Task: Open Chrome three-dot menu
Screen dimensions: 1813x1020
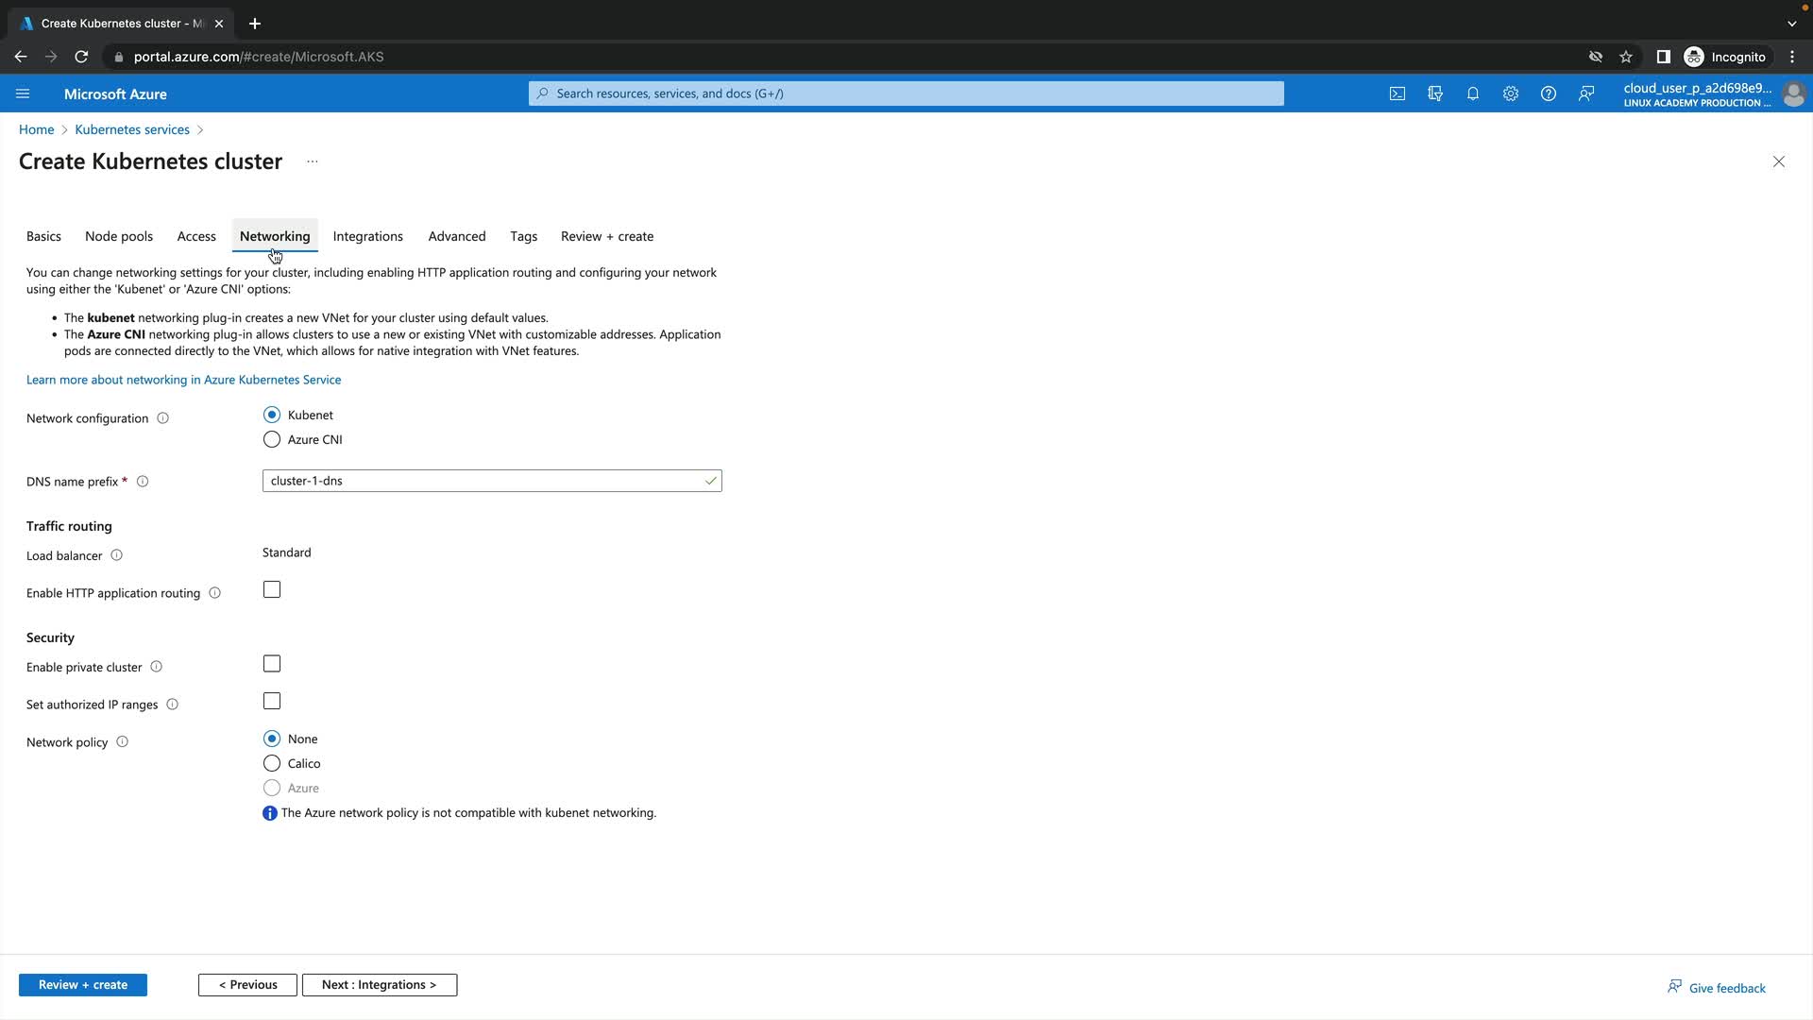Action: (1791, 57)
